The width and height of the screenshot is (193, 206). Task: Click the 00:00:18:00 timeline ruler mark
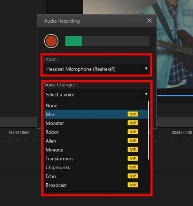(19, 133)
